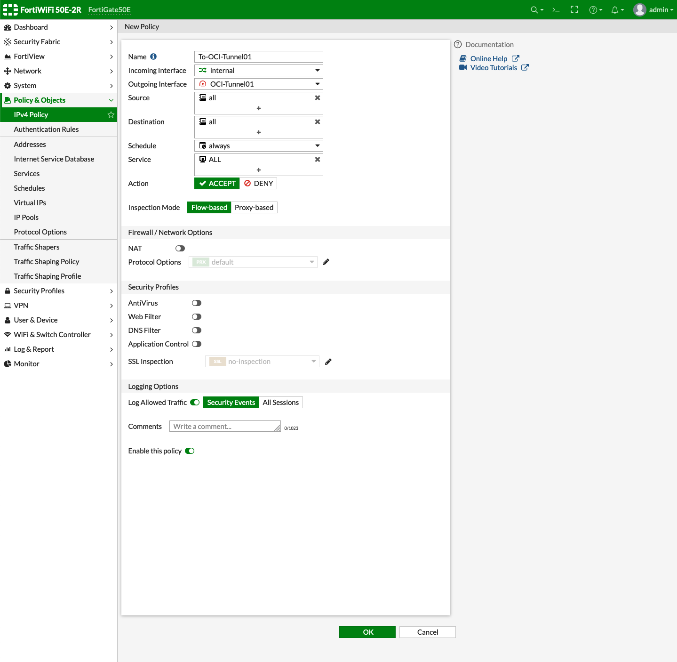
Task: Click the Dashboard gauge icon
Action: click(8, 27)
